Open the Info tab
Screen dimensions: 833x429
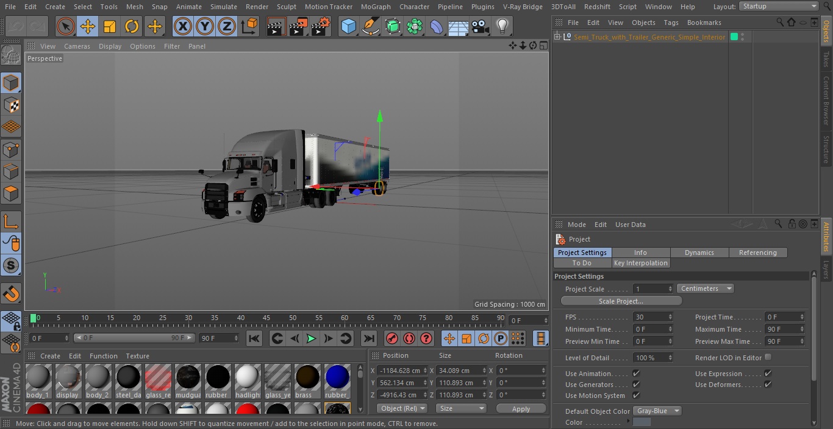[x=641, y=253]
